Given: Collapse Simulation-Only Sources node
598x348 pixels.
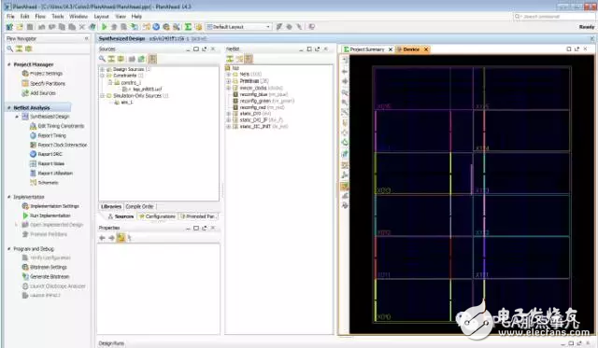Looking at the screenshot, I should click(102, 95).
